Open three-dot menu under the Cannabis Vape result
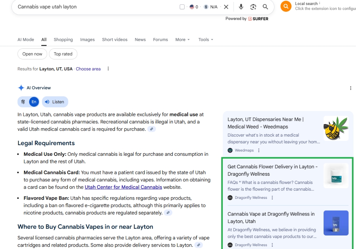Screen dimensions: 356x249 pos(272,245)
